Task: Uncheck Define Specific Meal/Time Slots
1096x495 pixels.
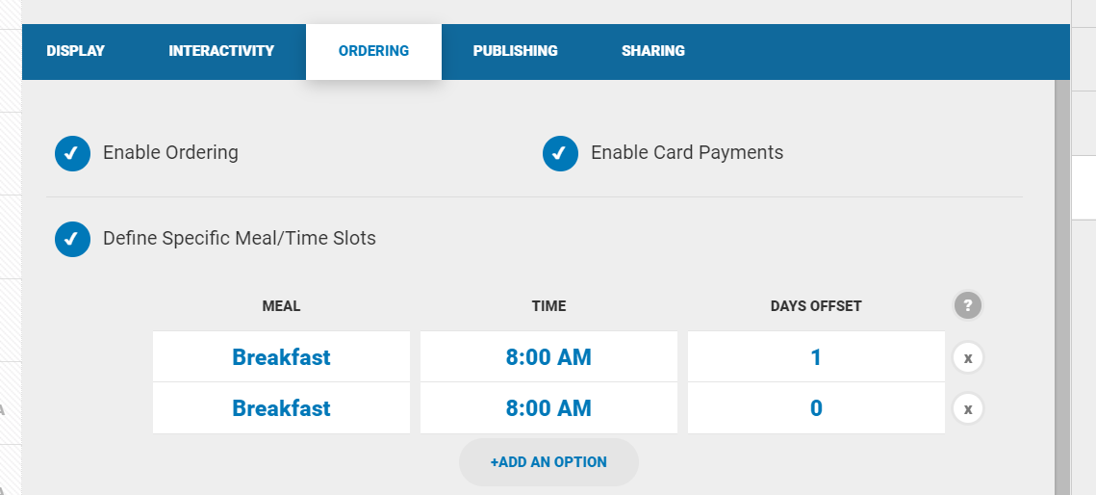Action: (x=72, y=239)
